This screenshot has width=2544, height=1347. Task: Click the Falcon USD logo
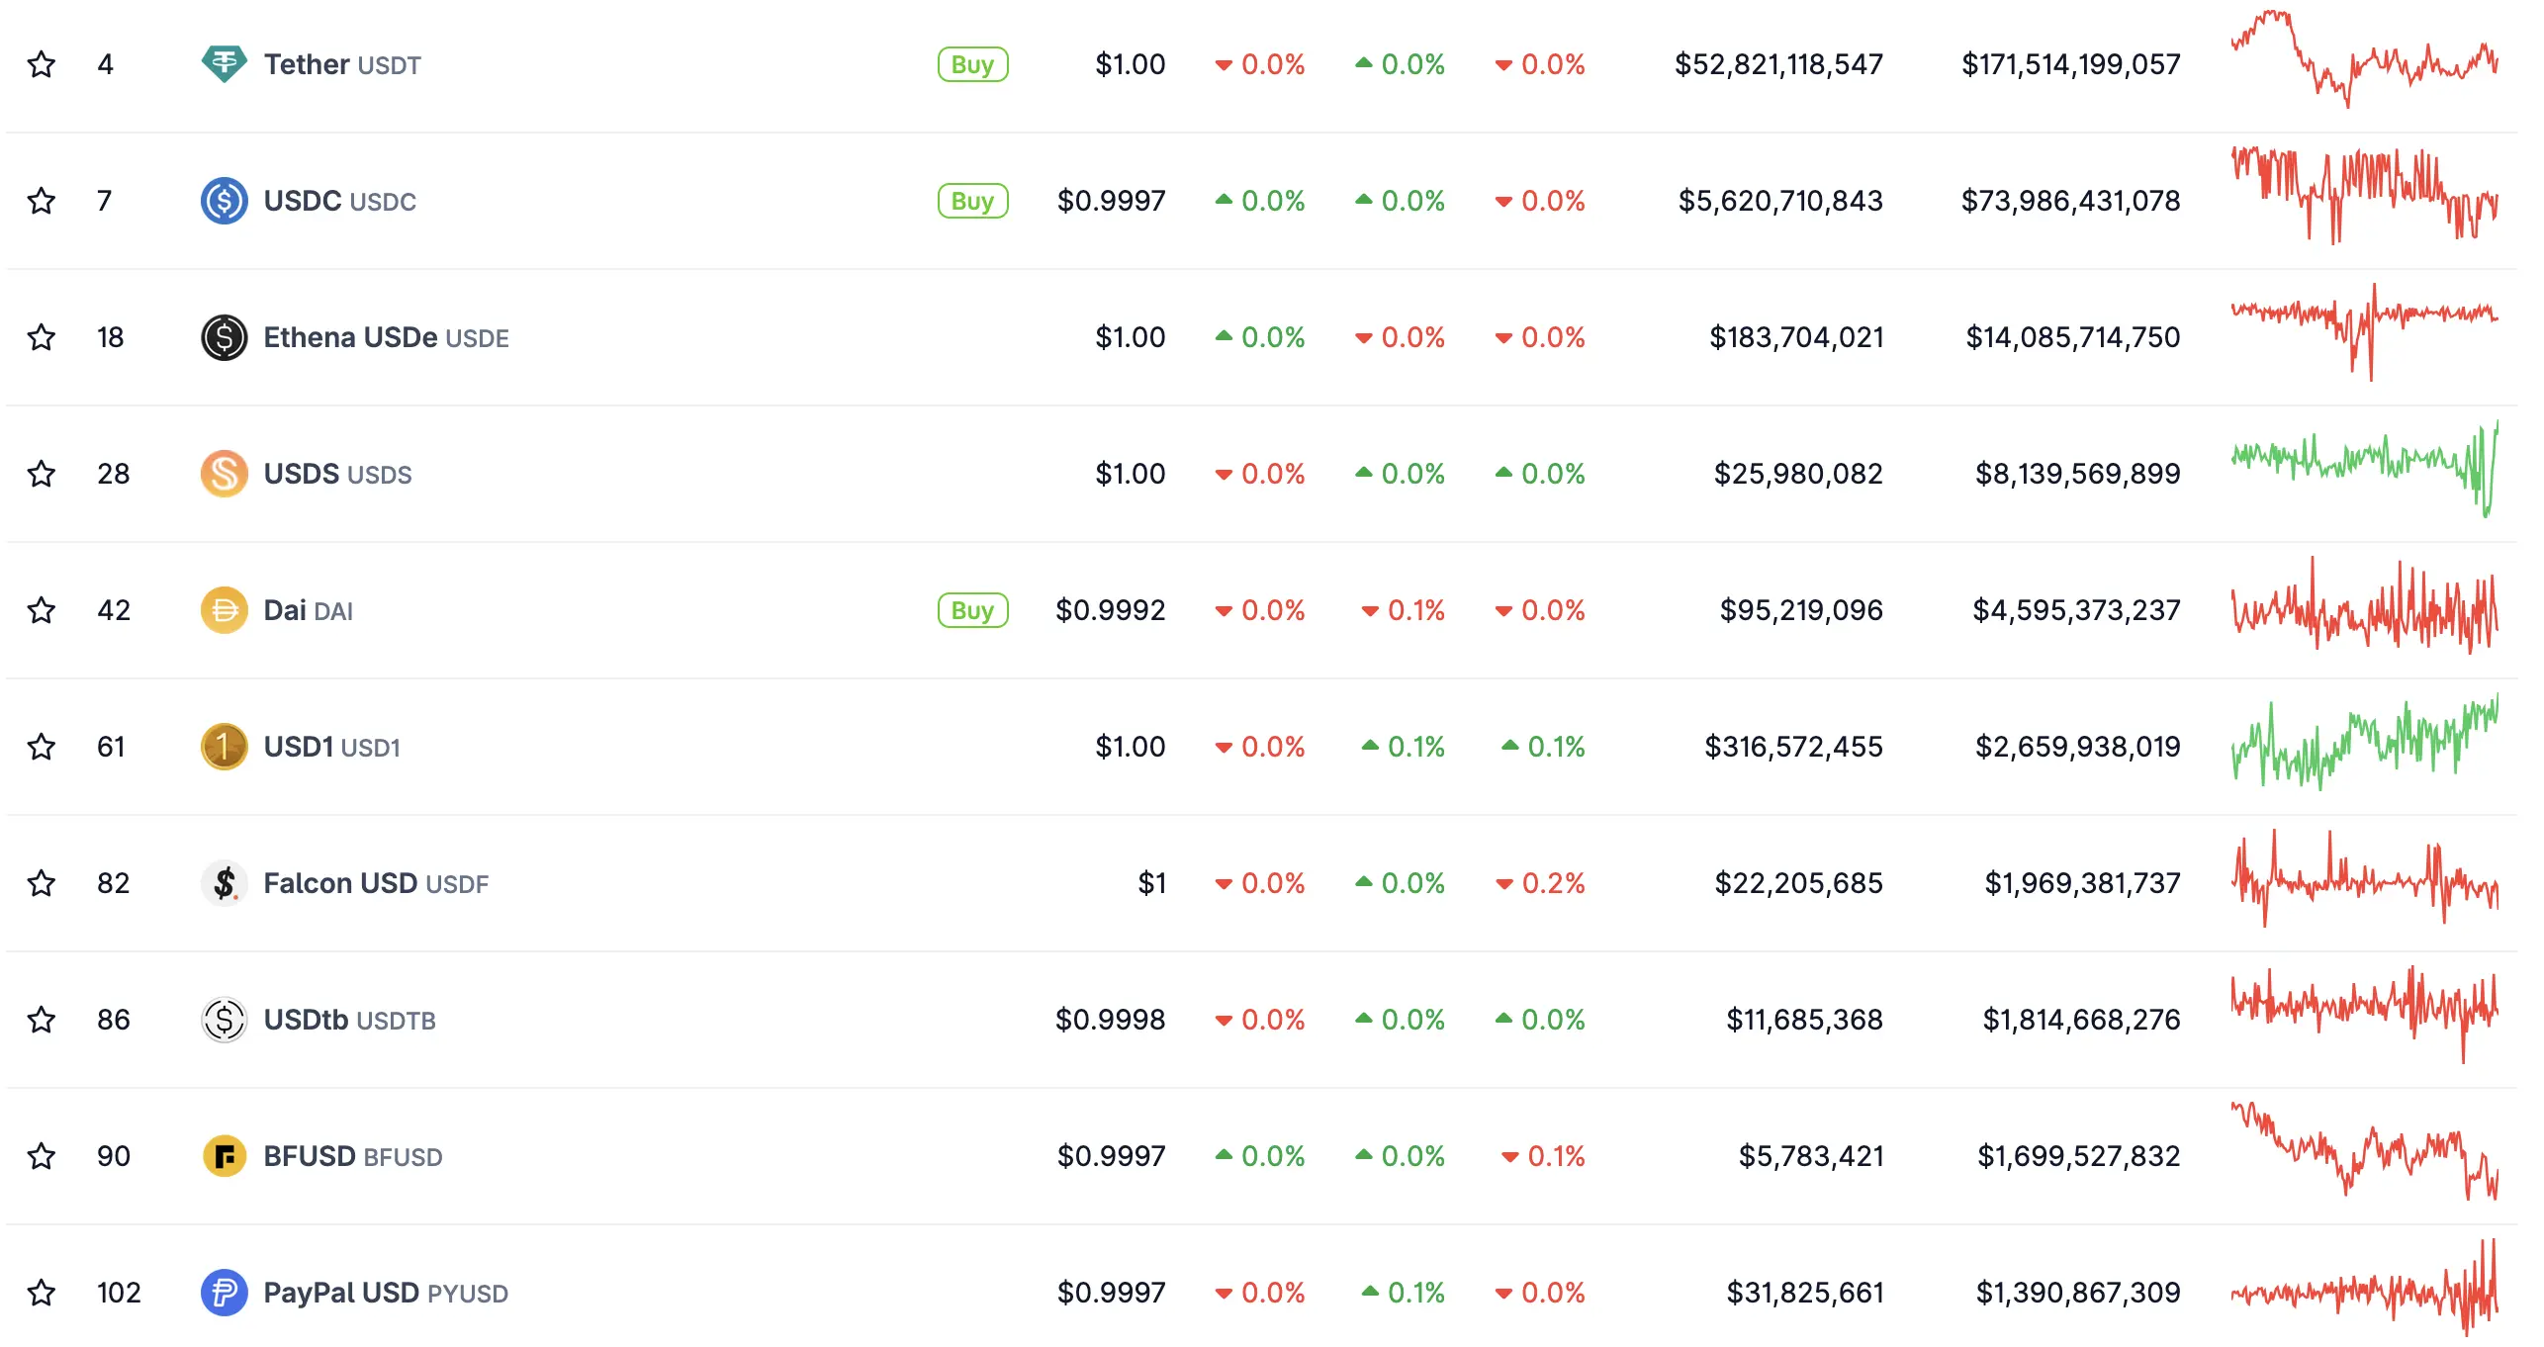coord(226,883)
